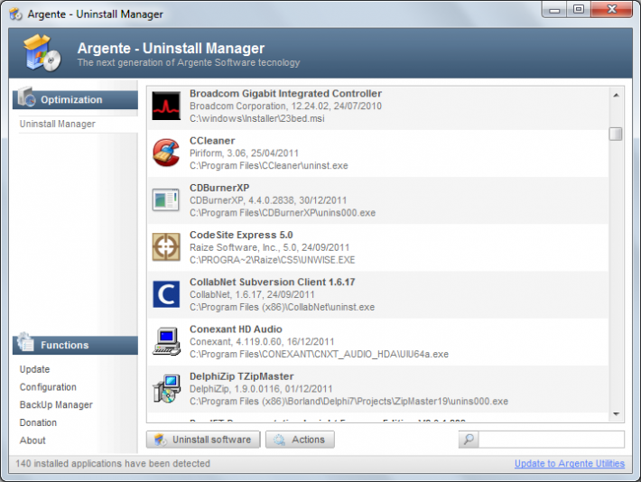641x482 pixels.
Task: Open the Update function
Action: point(34,369)
